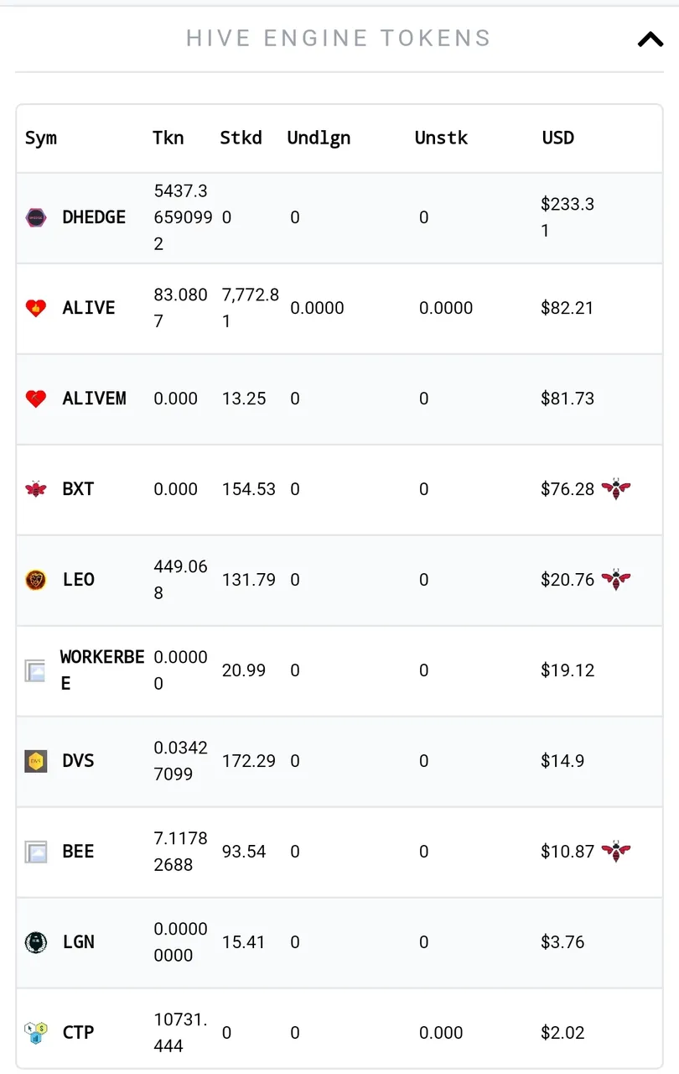Click the Stkd column header
The width and height of the screenshot is (679, 1074).
(241, 138)
